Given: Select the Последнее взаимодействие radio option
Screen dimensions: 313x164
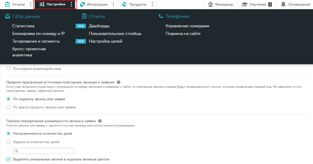Looking at the screenshot, I should click(9, 69).
